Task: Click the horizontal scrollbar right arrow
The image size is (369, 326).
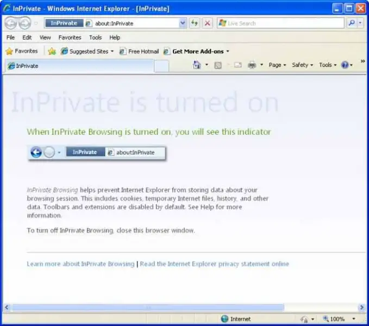Action: [x=361, y=307]
